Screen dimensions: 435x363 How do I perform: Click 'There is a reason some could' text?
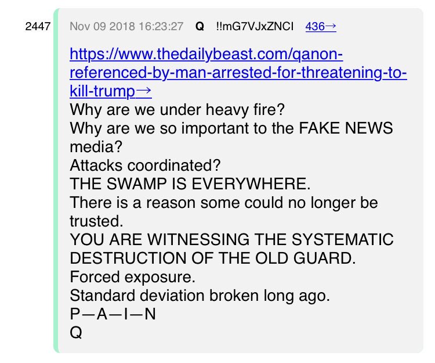pyautogui.click(x=177, y=203)
